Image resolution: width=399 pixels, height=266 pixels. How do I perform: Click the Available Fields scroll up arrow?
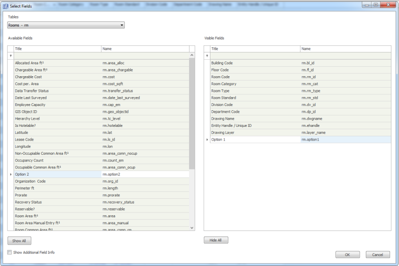pyautogui.click(x=192, y=55)
